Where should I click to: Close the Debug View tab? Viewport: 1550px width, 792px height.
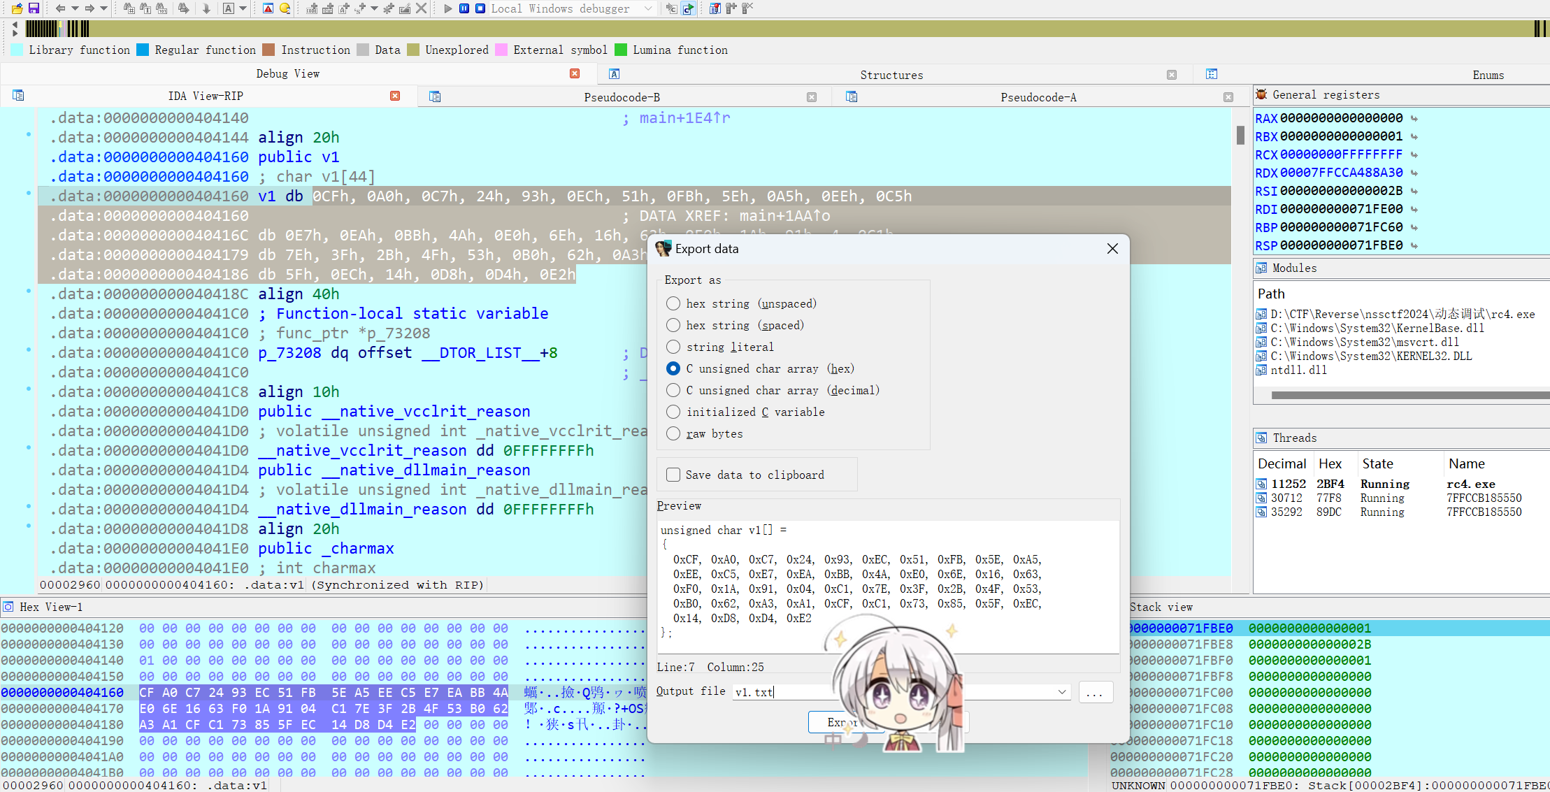[575, 73]
